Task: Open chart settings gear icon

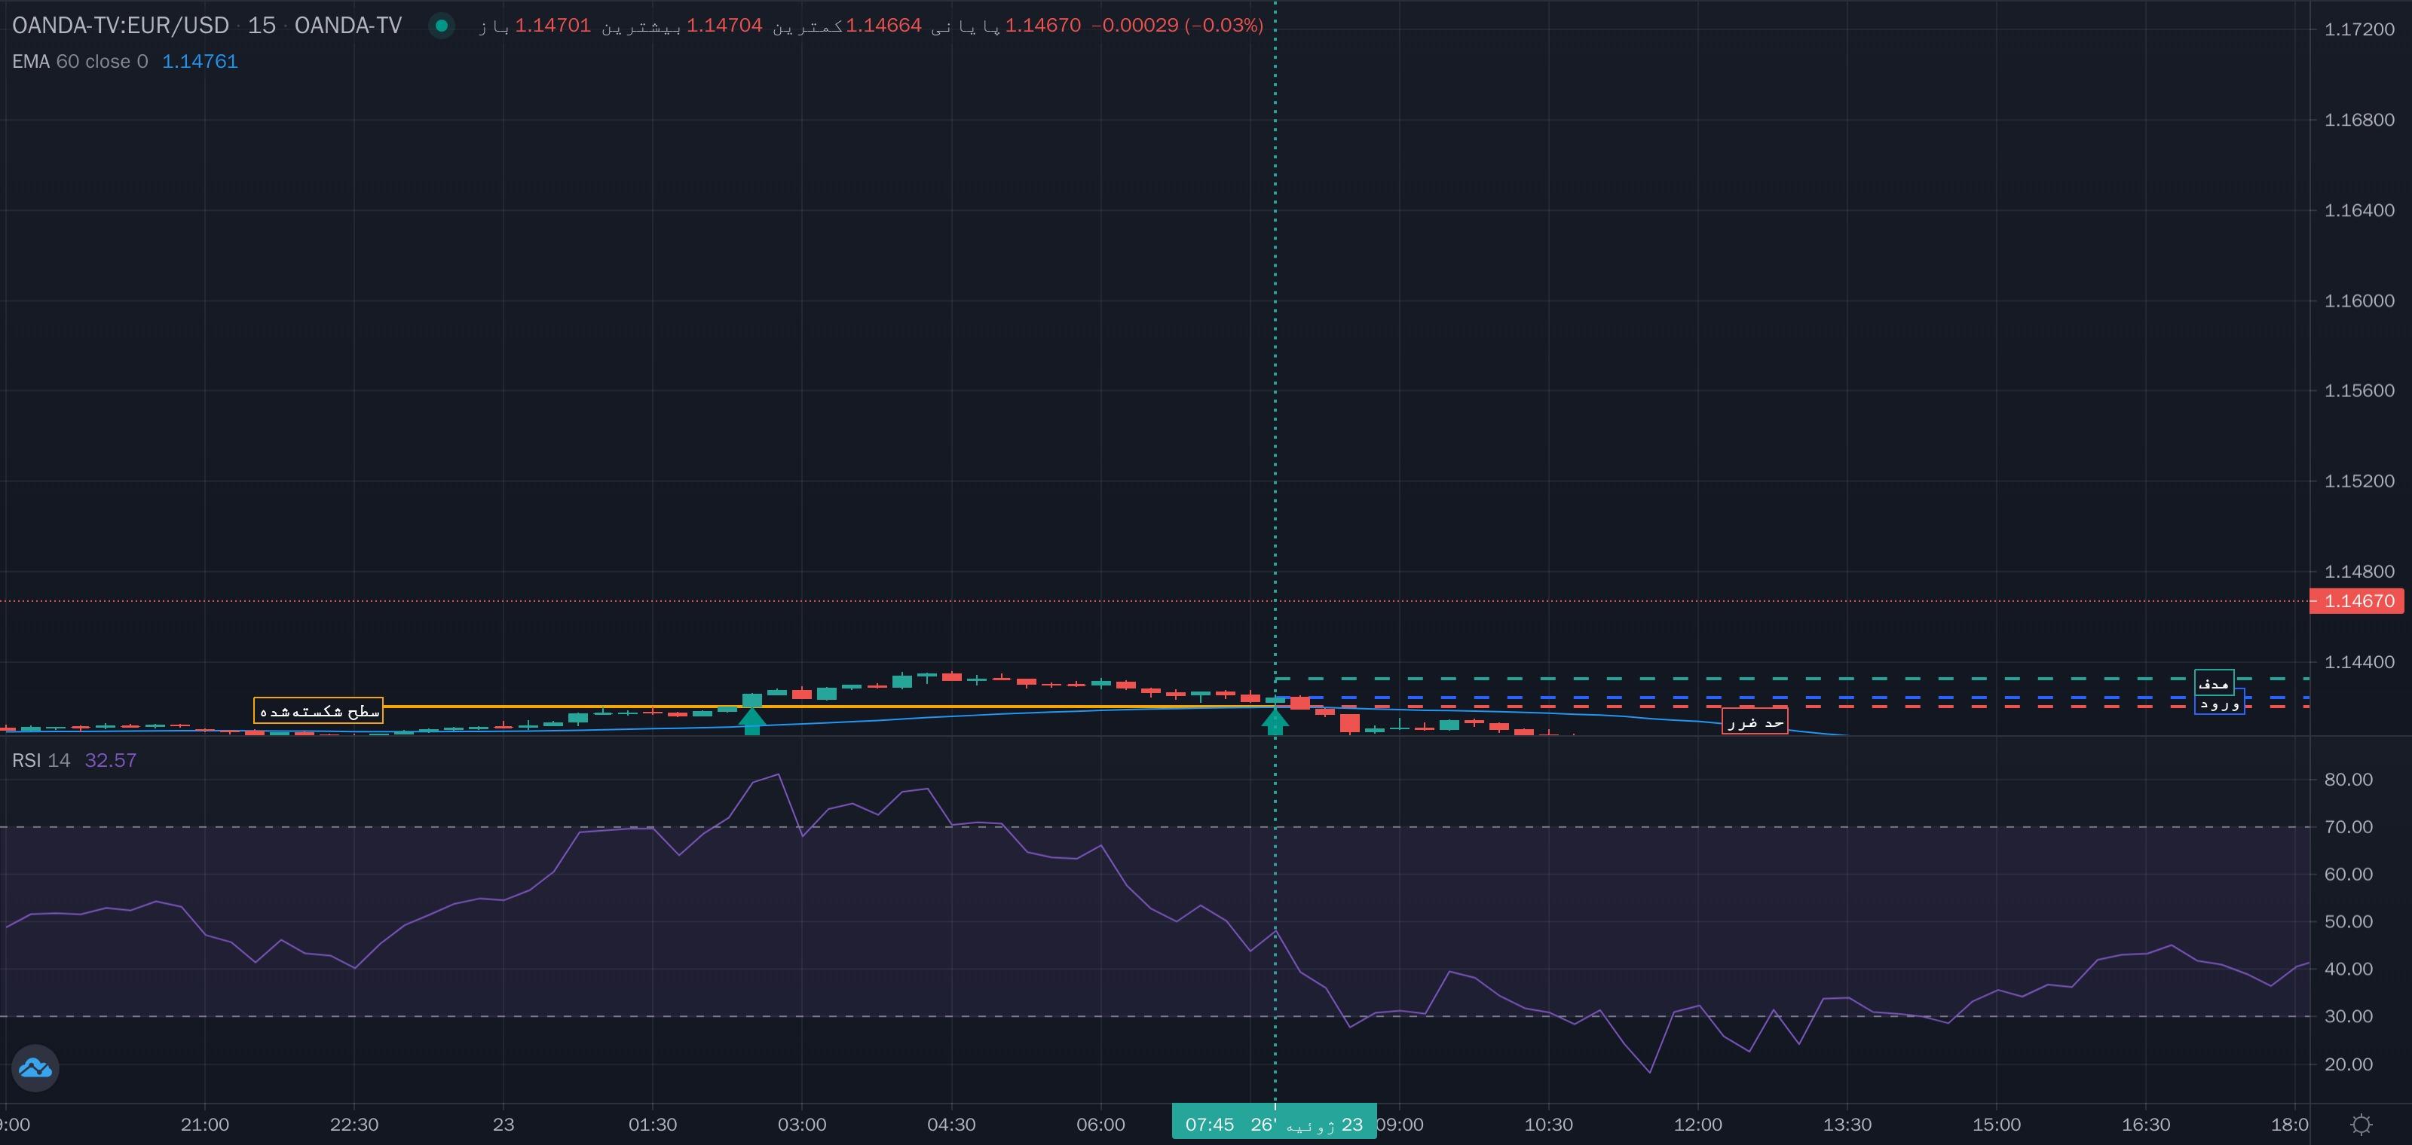Action: click(2361, 1123)
